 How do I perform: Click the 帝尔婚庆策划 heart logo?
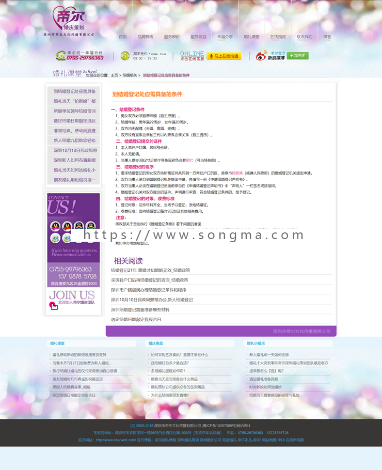click(x=69, y=19)
